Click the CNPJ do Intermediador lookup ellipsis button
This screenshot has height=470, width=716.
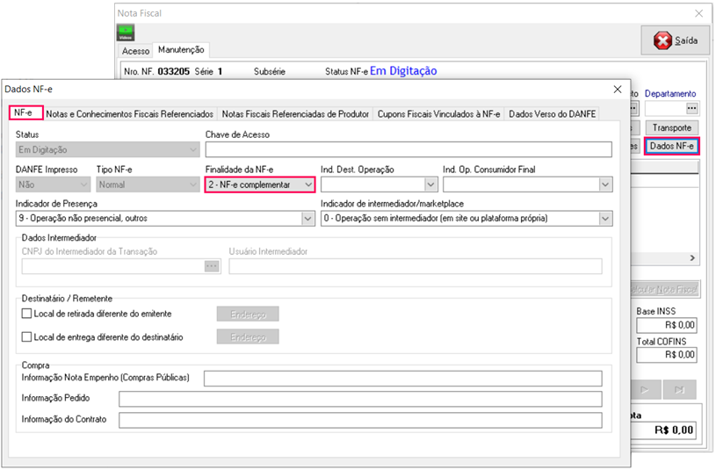tap(212, 266)
